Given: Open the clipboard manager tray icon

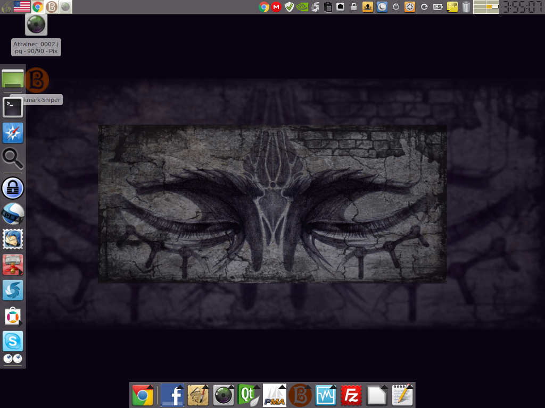Looking at the screenshot, I should coord(328,6).
